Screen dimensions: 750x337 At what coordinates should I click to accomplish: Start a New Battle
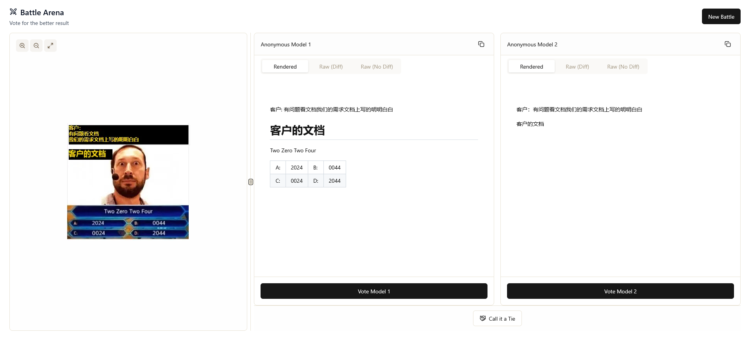721,17
